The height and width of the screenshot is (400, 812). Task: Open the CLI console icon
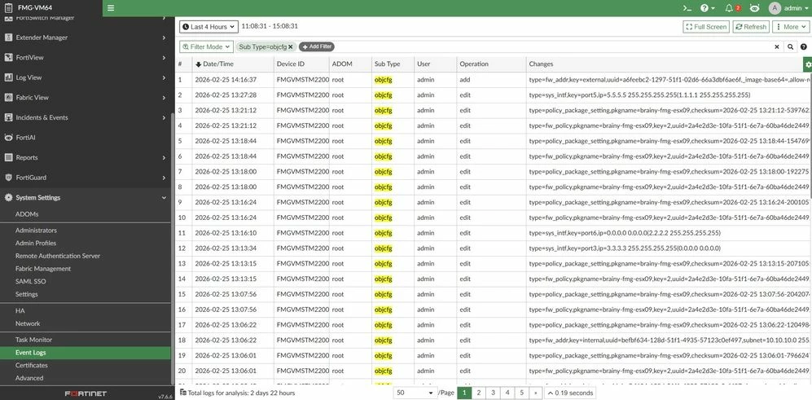click(687, 8)
